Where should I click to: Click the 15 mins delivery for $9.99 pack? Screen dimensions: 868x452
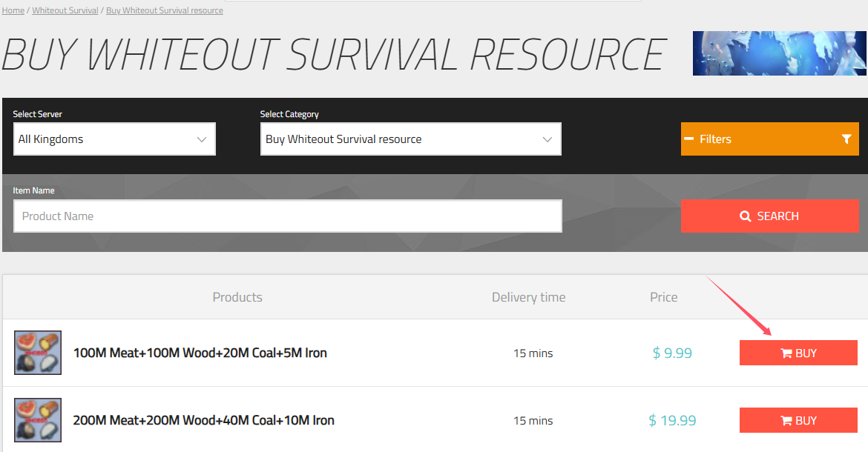click(533, 353)
